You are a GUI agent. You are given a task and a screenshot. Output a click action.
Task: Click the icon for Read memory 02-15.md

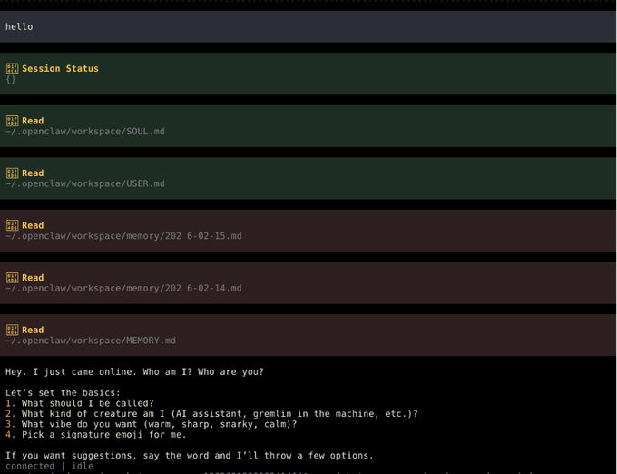12,225
